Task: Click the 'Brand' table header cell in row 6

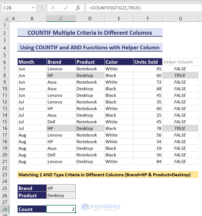Action: (x=61, y=62)
